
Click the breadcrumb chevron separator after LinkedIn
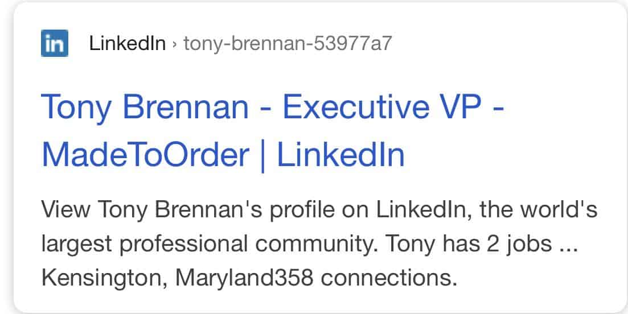click(174, 44)
